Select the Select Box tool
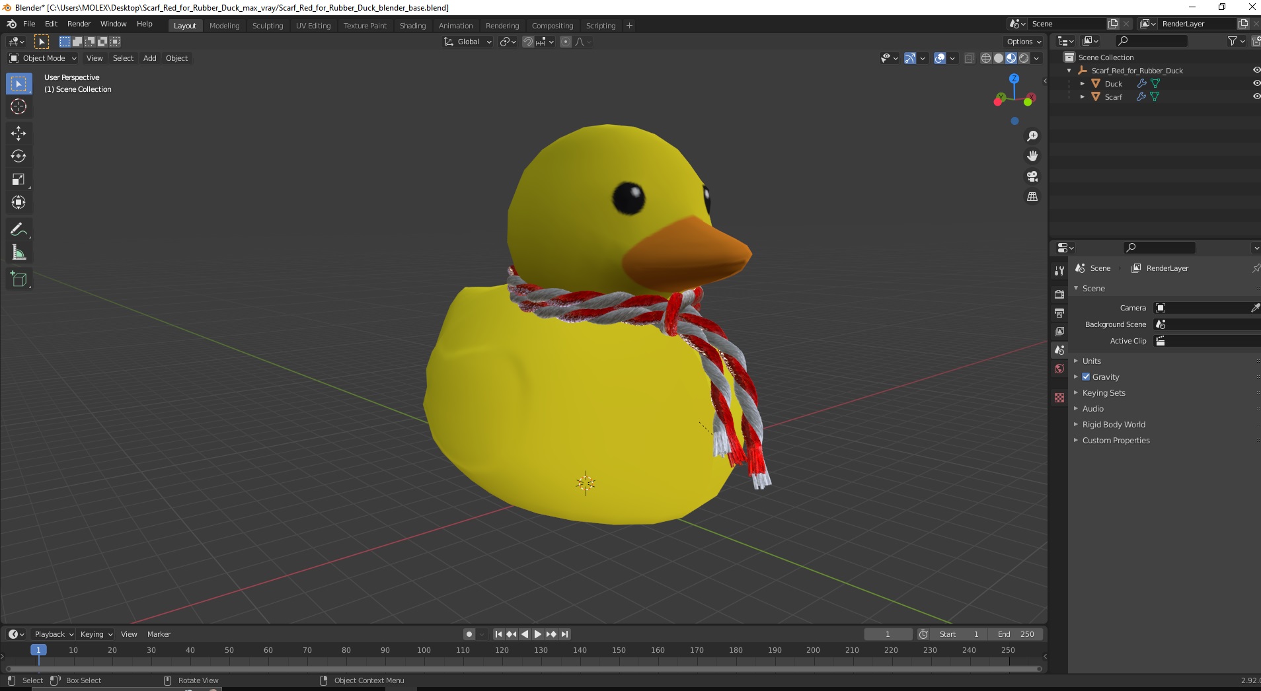 click(x=19, y=84)
